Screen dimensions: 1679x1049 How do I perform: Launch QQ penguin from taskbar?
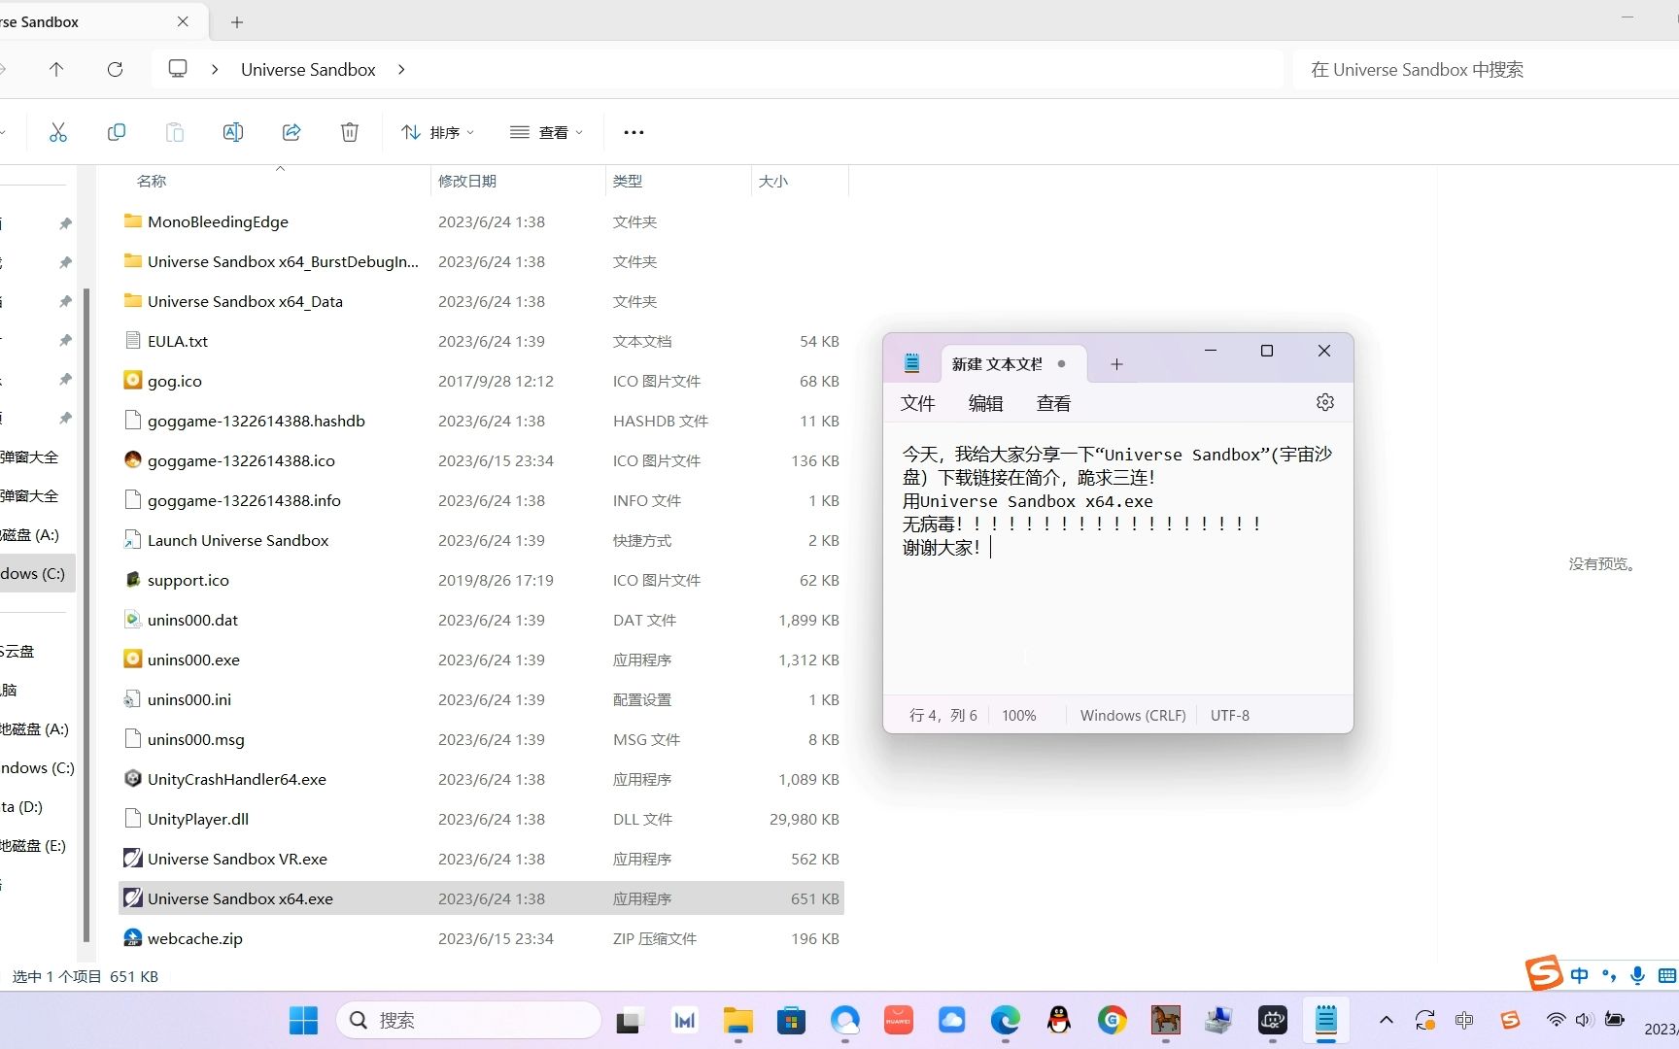click(x=1059, y=1020)
